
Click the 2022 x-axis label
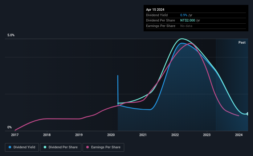coord(175,135)
